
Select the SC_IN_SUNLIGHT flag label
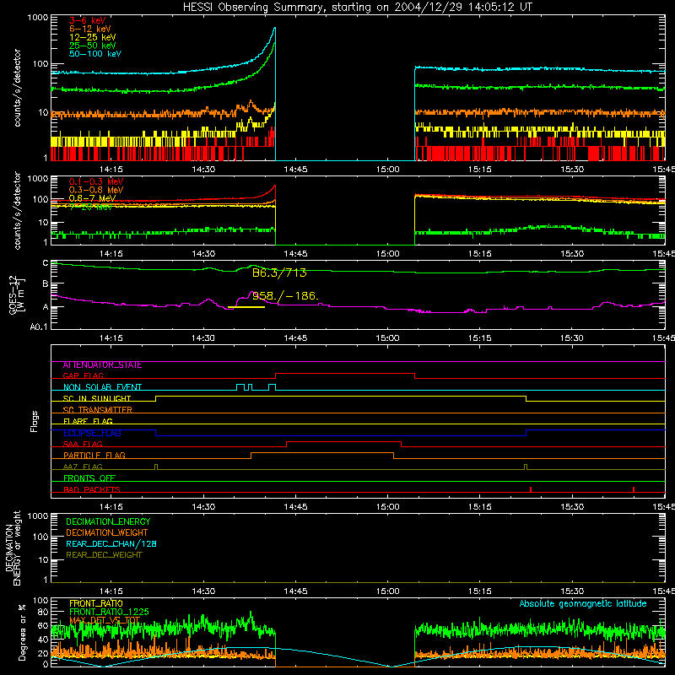click(97, 398)
